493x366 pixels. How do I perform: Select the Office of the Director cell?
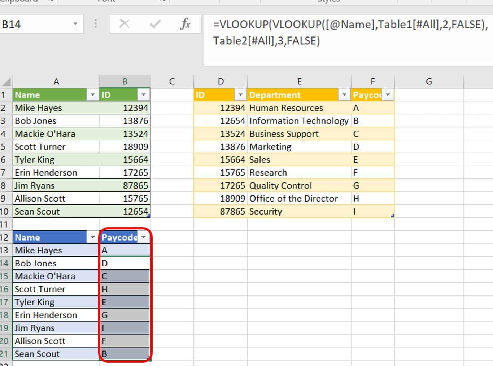coord(299,199)
